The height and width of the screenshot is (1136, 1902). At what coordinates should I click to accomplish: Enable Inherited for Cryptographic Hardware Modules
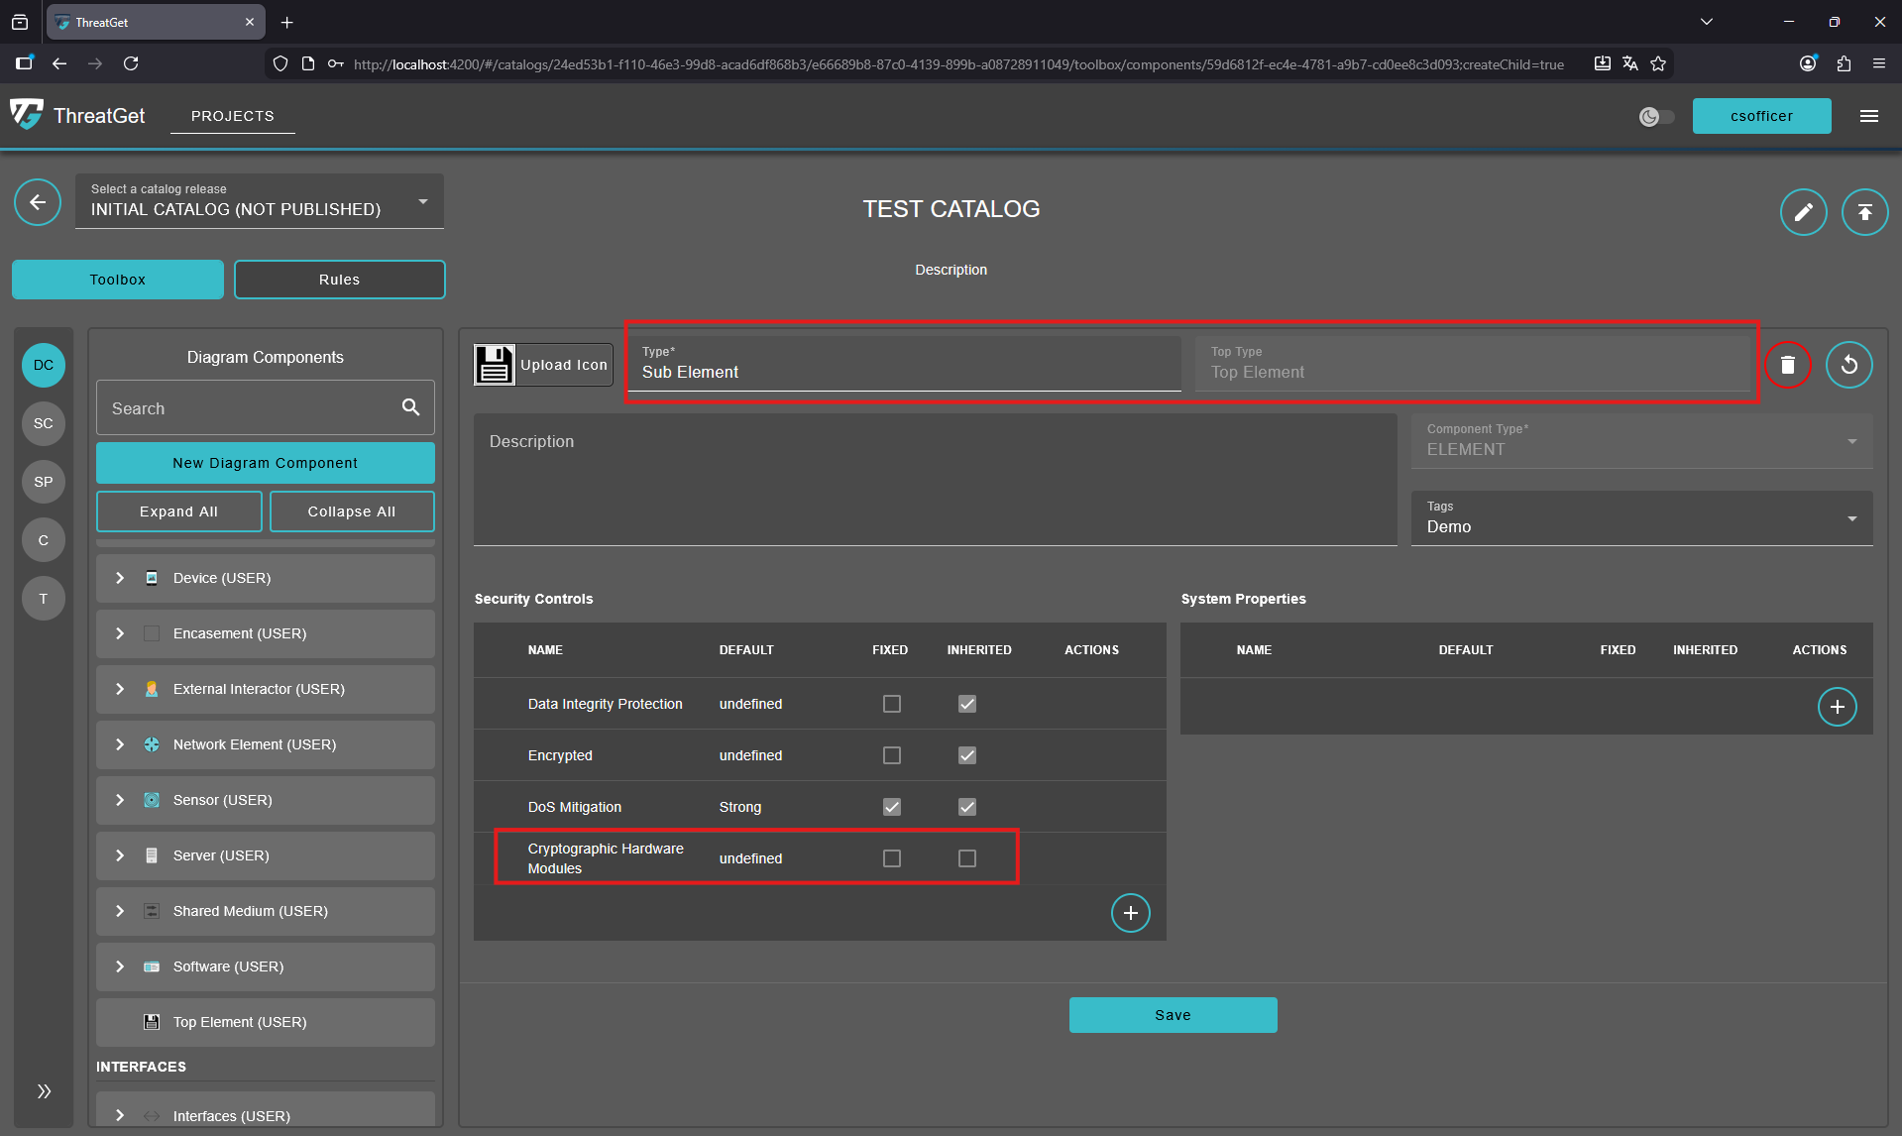pos(967,858)
